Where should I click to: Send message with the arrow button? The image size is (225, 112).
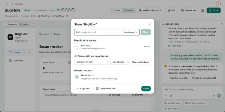(219, 95)
